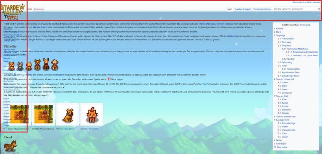Hide the table of contents via Verbergen
Image resolution: width=322 pixels, height=154 pixels.
pos(305,25)
